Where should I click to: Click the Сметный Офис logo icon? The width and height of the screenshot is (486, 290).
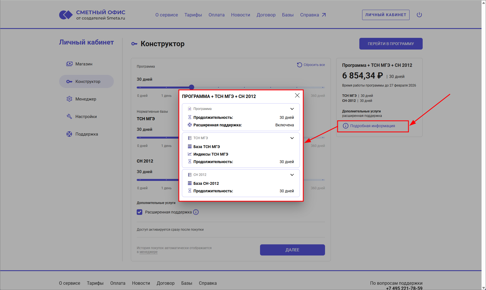coord(66,15)
